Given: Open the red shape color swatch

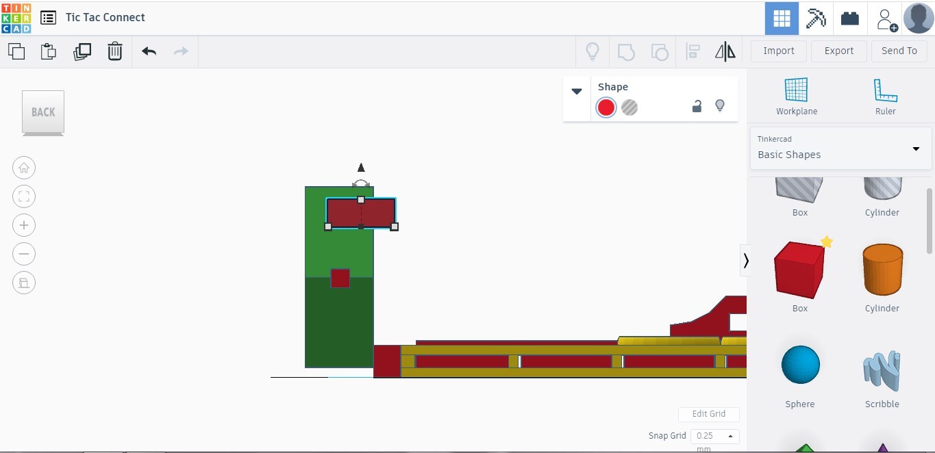Looking at the screenshot, I should tap(606, 107).
